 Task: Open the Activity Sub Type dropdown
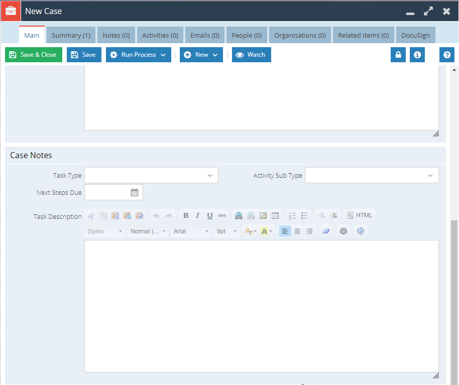click(372, 175)
